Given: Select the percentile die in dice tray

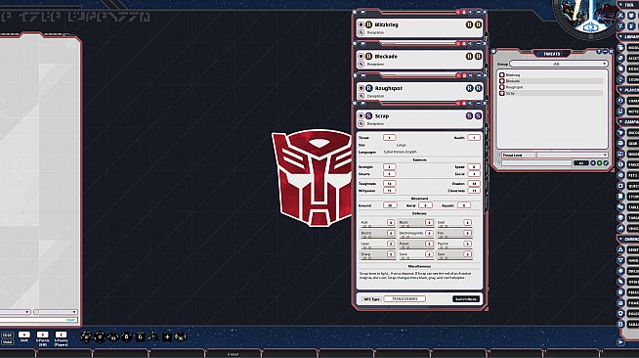Looking at the screenshot, I should pos(180,336).
